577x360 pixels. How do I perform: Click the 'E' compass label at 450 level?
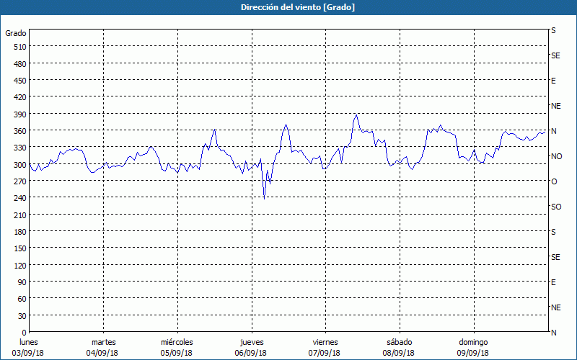[x=553, y=81]
